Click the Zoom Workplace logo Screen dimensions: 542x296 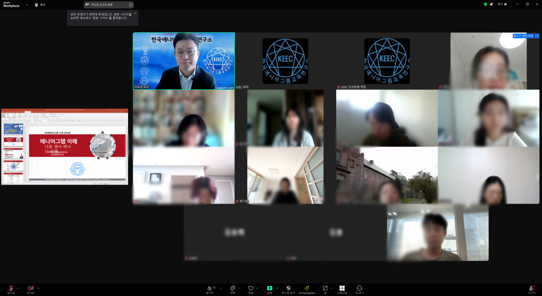pyautogui.click(x=11, y=4)
